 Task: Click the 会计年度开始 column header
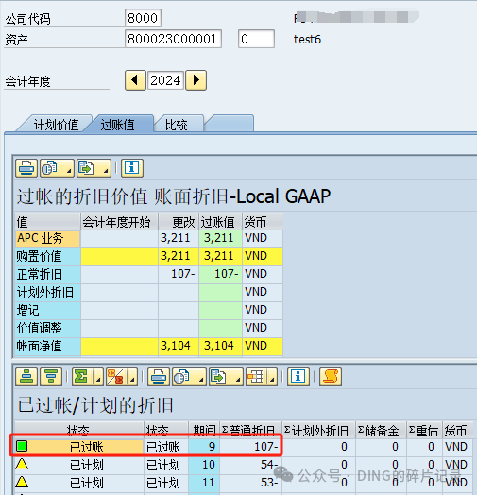pyautogui.click(x=119, y=222)
